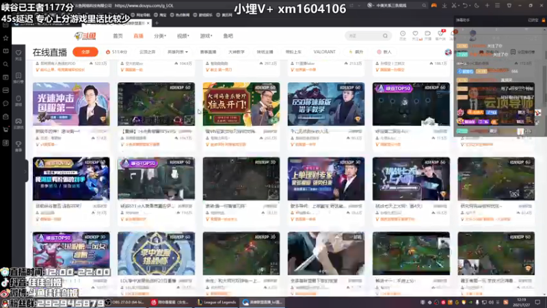Viewport: 547px width, 308px height.
Task: Open the 开播 start-streaming icon
Action: coord(428,35)
